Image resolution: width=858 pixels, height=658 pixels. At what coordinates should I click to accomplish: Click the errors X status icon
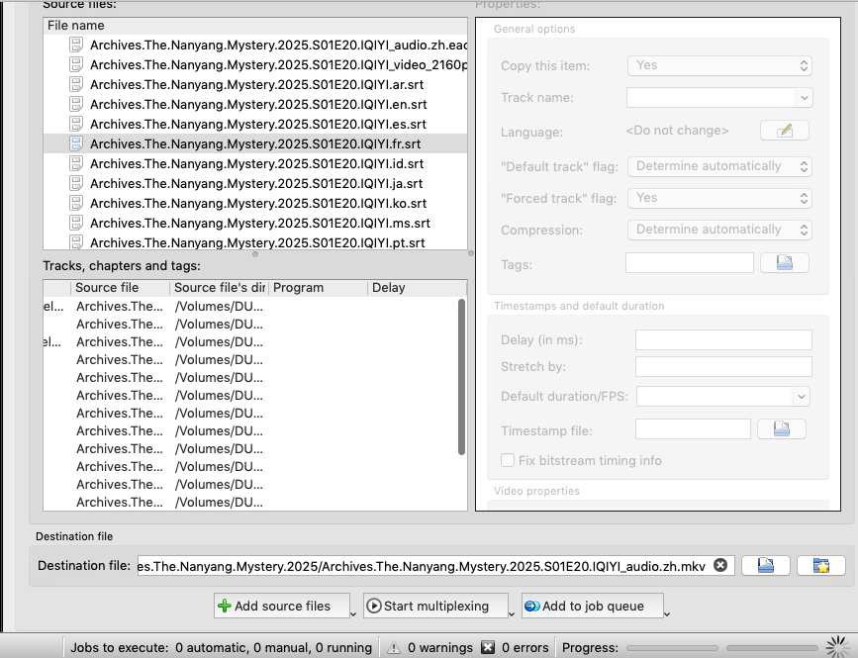pyautogui.click(x=488, y=647)
